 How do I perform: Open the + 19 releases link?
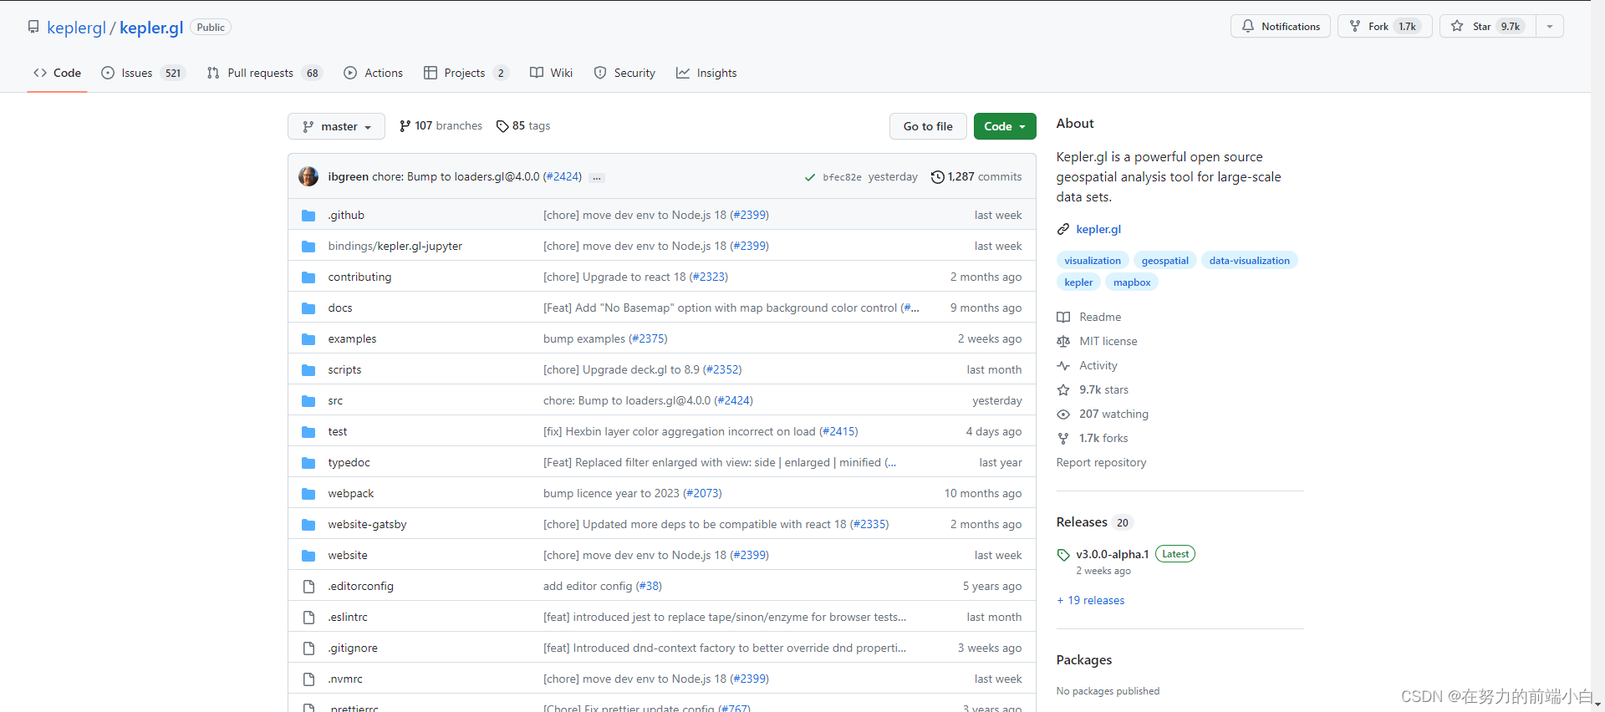click(1091, 600)
